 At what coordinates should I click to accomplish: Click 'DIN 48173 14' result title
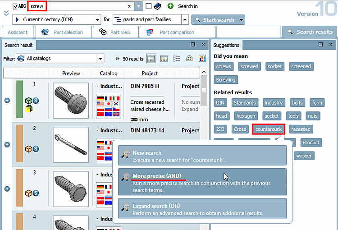tap(147, 130)
